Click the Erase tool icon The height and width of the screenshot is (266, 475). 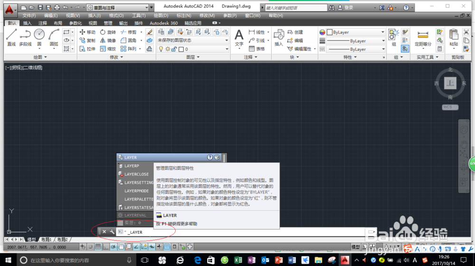coord(150,32)
